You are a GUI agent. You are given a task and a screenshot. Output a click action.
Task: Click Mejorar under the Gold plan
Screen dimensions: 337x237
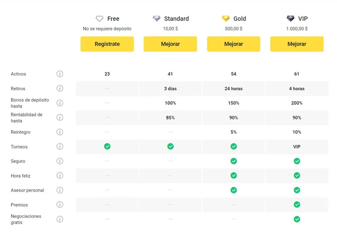(x=234, y=44)
